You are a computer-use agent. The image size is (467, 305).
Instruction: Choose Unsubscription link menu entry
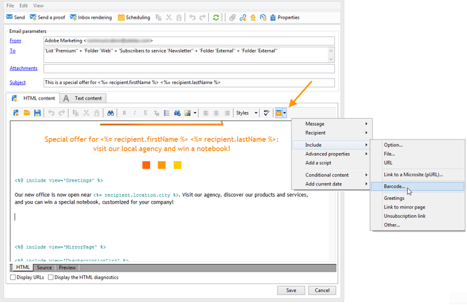(x=405, y=216)
